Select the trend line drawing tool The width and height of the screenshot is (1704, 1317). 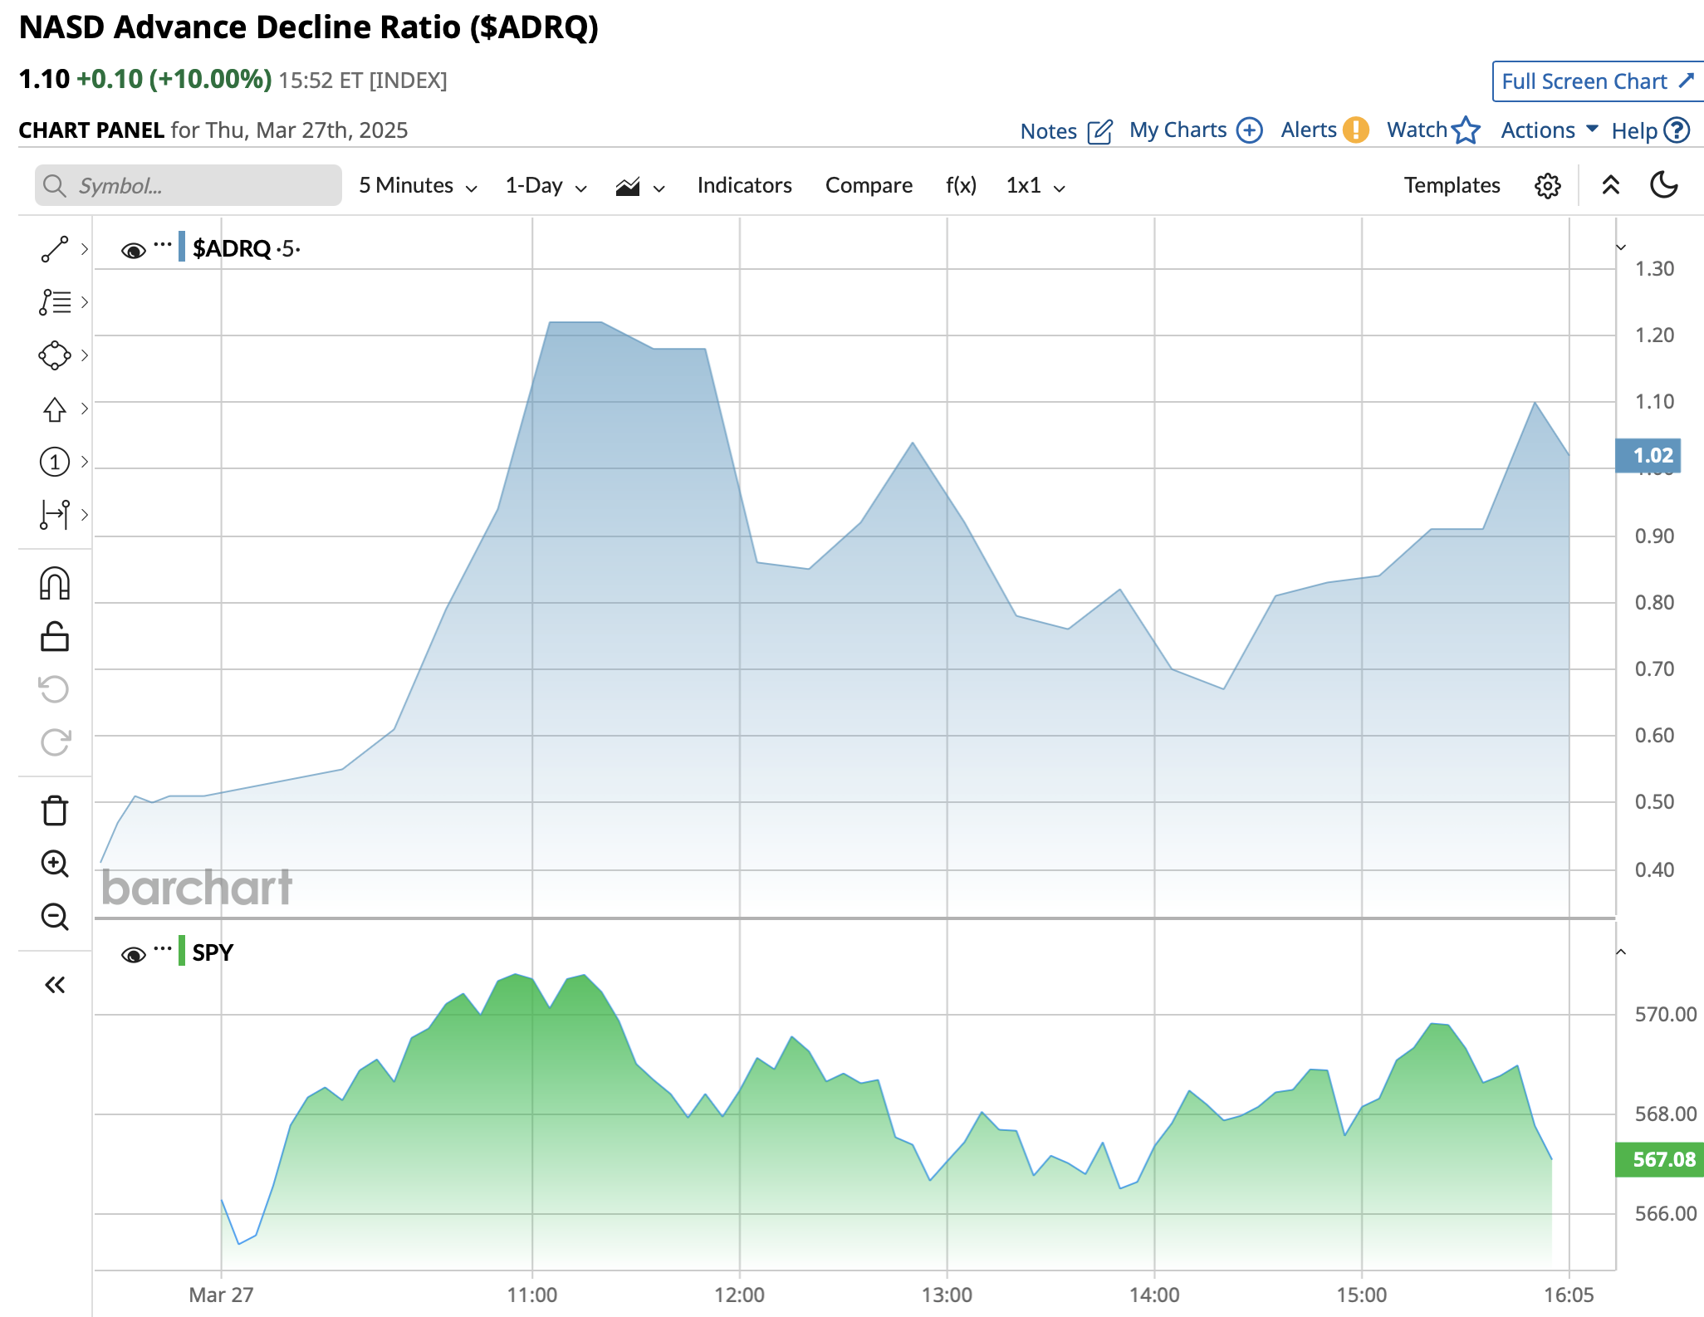[x=55, y=249]
